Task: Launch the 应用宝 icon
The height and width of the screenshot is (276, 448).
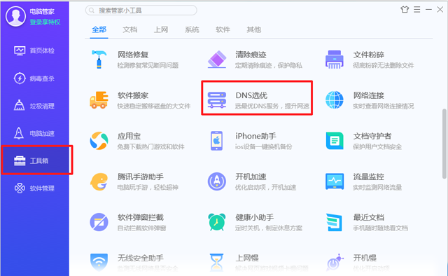Action: [99, 141]
